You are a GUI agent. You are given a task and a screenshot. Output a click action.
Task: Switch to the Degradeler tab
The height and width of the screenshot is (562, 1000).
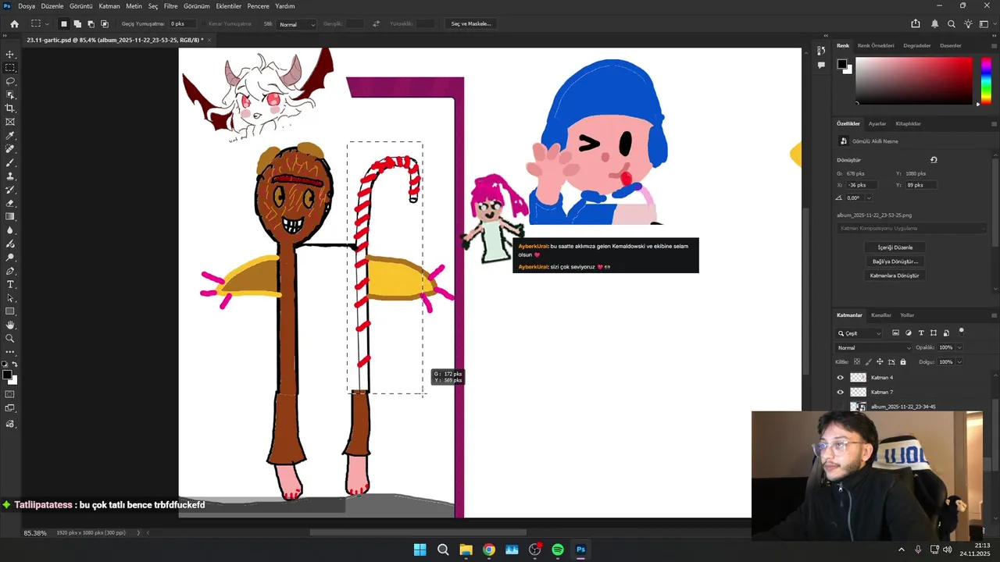917,46
